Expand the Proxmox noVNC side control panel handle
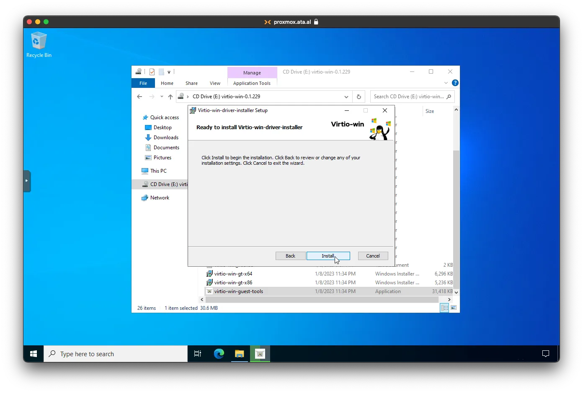 click(x=27, y=181)
